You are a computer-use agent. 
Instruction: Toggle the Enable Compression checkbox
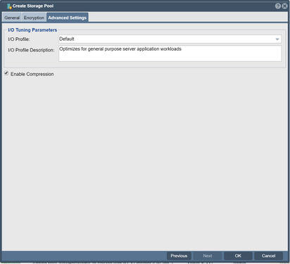point(6,73)
